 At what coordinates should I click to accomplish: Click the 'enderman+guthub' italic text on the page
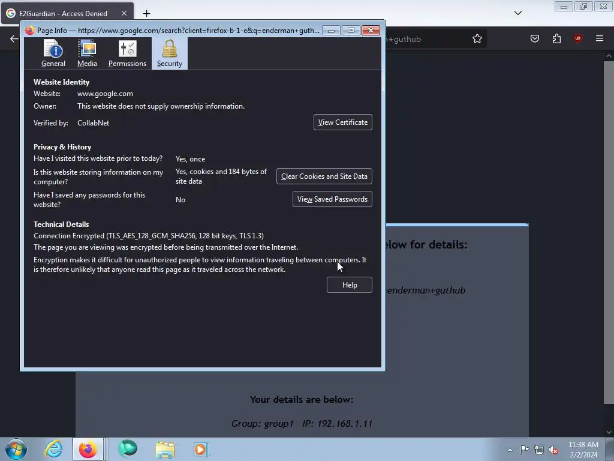pos(426,291)
